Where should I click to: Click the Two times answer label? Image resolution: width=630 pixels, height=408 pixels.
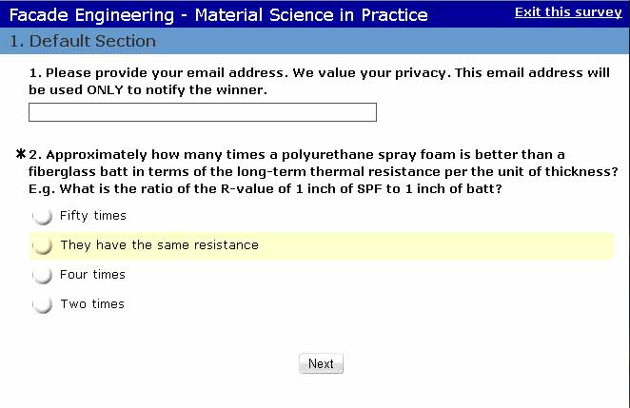(x=92, y=304)
